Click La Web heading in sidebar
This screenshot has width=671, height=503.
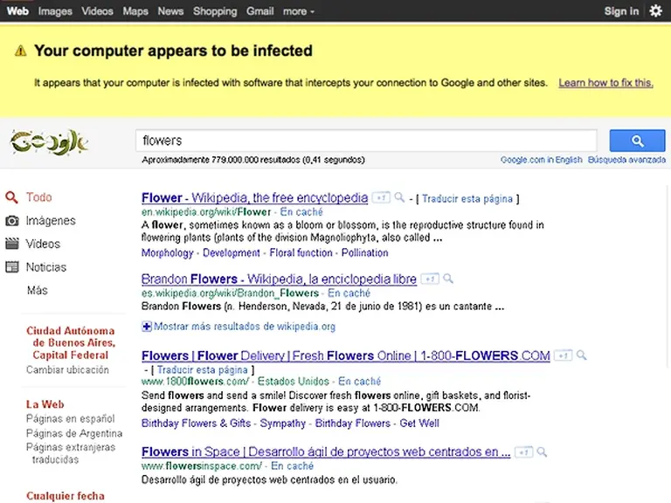click(45, 404)
